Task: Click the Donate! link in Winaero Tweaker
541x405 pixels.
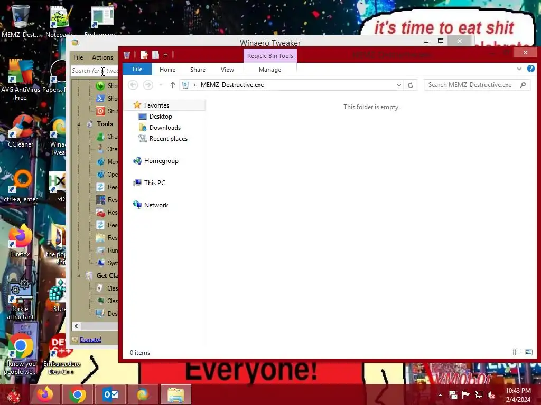Action: (x=90, y=340)
